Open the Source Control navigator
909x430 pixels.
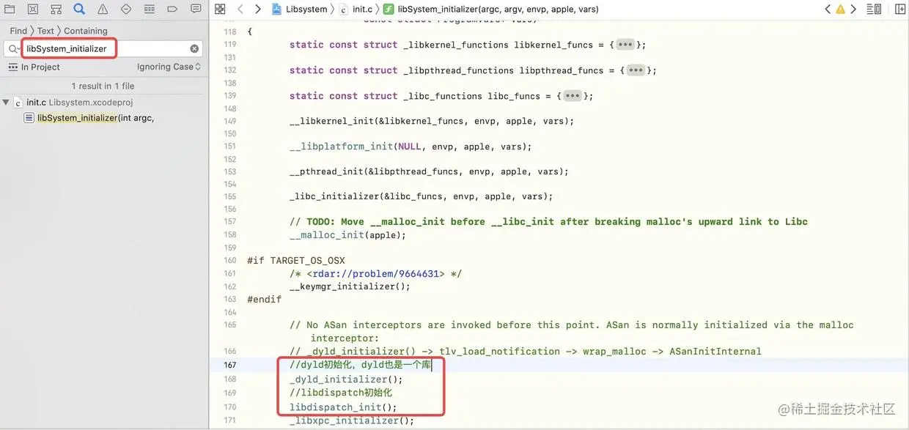[x=32, y=9]
